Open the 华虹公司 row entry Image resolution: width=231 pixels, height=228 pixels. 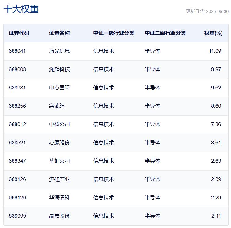coord(59,161)
